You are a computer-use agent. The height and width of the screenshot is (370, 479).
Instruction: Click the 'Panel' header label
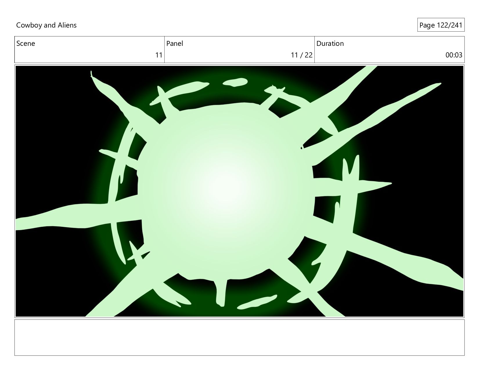[174, 44]
